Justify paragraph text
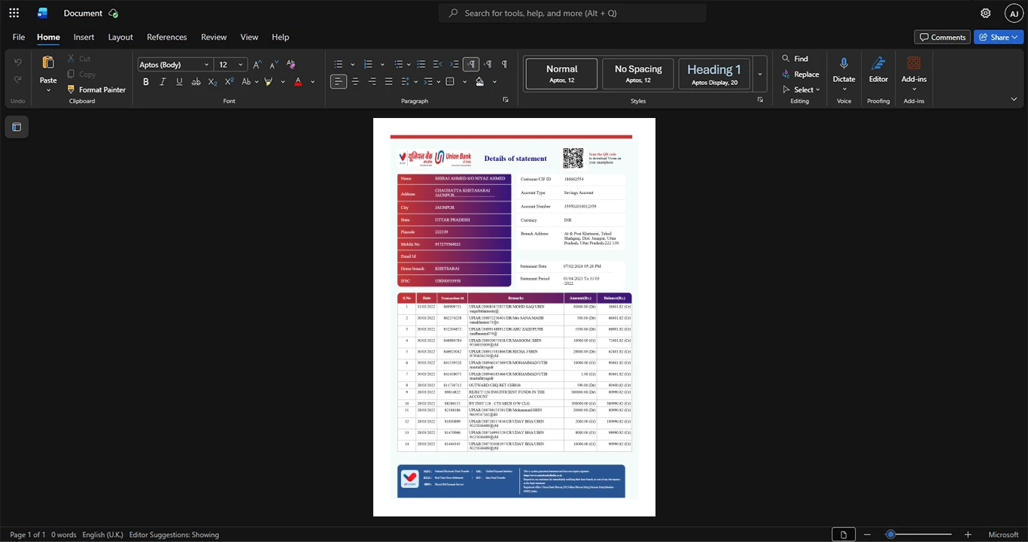1028x542 pixels. point(388,81)
